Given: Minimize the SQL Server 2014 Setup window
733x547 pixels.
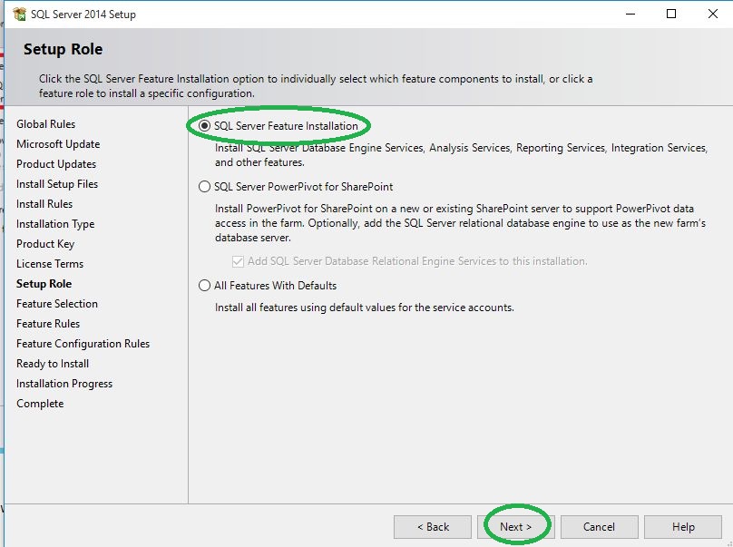Looking at the screenshot, I should click(630, 14).
